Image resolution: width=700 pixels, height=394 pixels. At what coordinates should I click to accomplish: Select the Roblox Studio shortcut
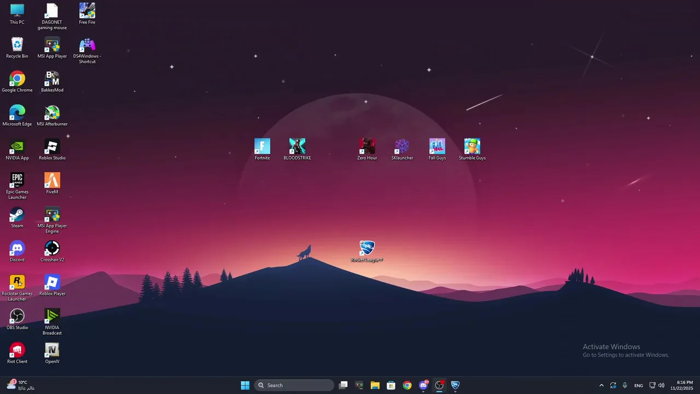click(x=52, y=150)
